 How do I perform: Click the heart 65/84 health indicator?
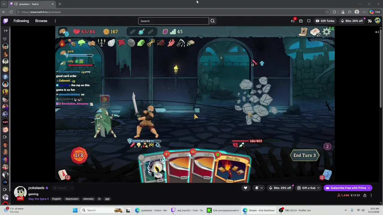[x=84, y=32]
